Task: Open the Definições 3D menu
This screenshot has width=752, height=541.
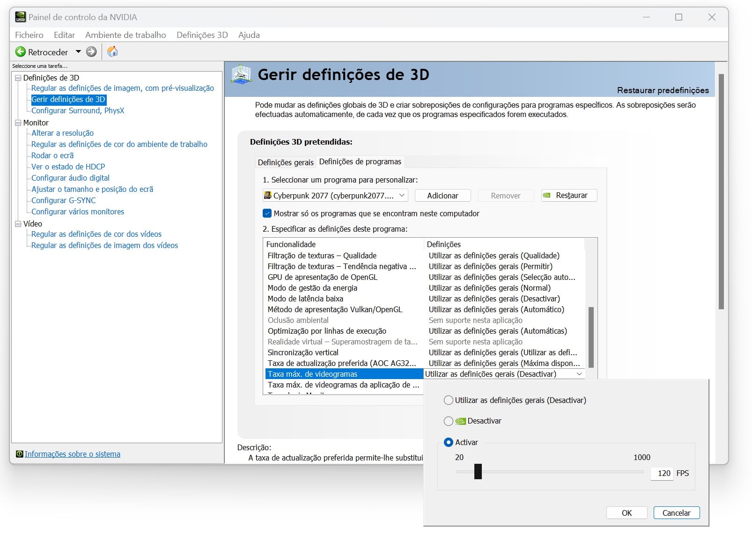Action: [x=202, y=35]
